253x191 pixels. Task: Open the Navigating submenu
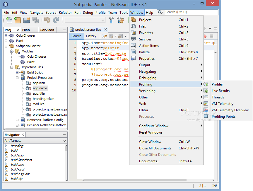coord(166,71)
